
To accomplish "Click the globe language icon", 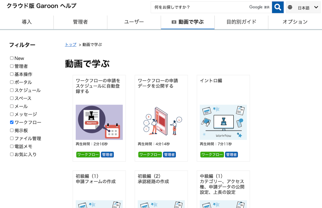I will pos(290,7).
